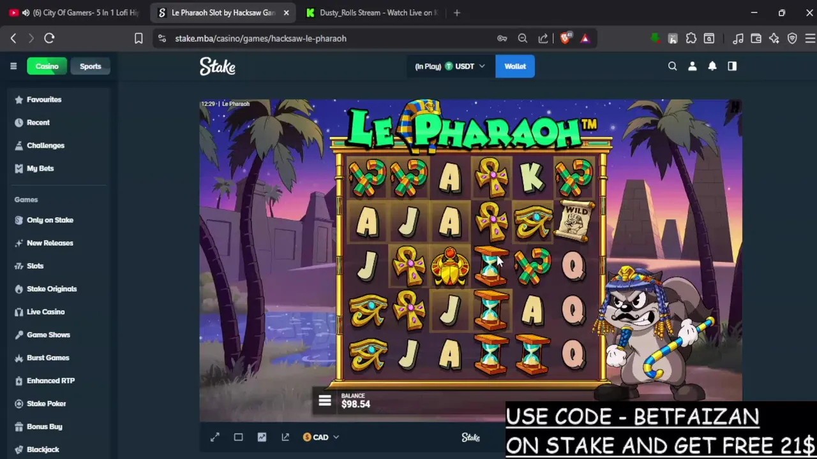
Task: Click the WILD scroll symbol on reels
Action: coord(575,221)
